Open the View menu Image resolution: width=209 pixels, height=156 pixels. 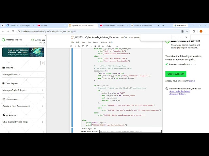point(84,42)
